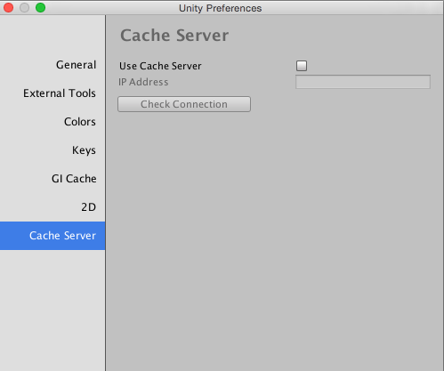Close the Unity Preferences window

tap(8, 8)
